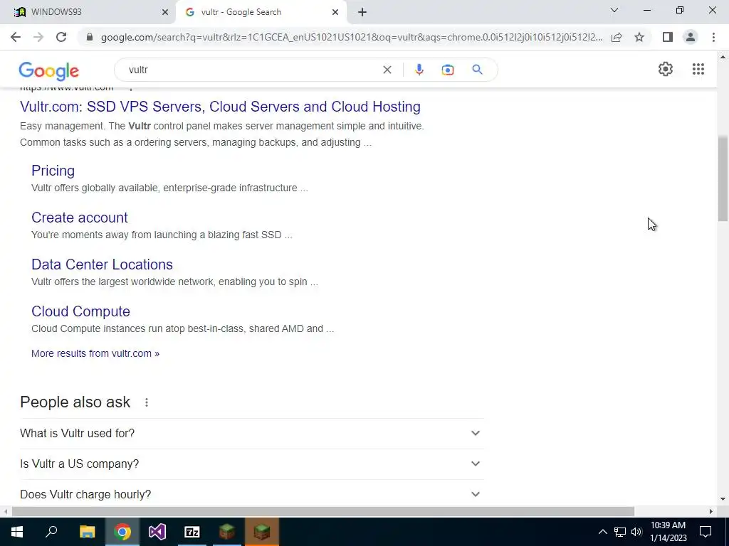Clear the search box with X icon
Viewport: 729px width, 546px height.
[x=387, y=70]
